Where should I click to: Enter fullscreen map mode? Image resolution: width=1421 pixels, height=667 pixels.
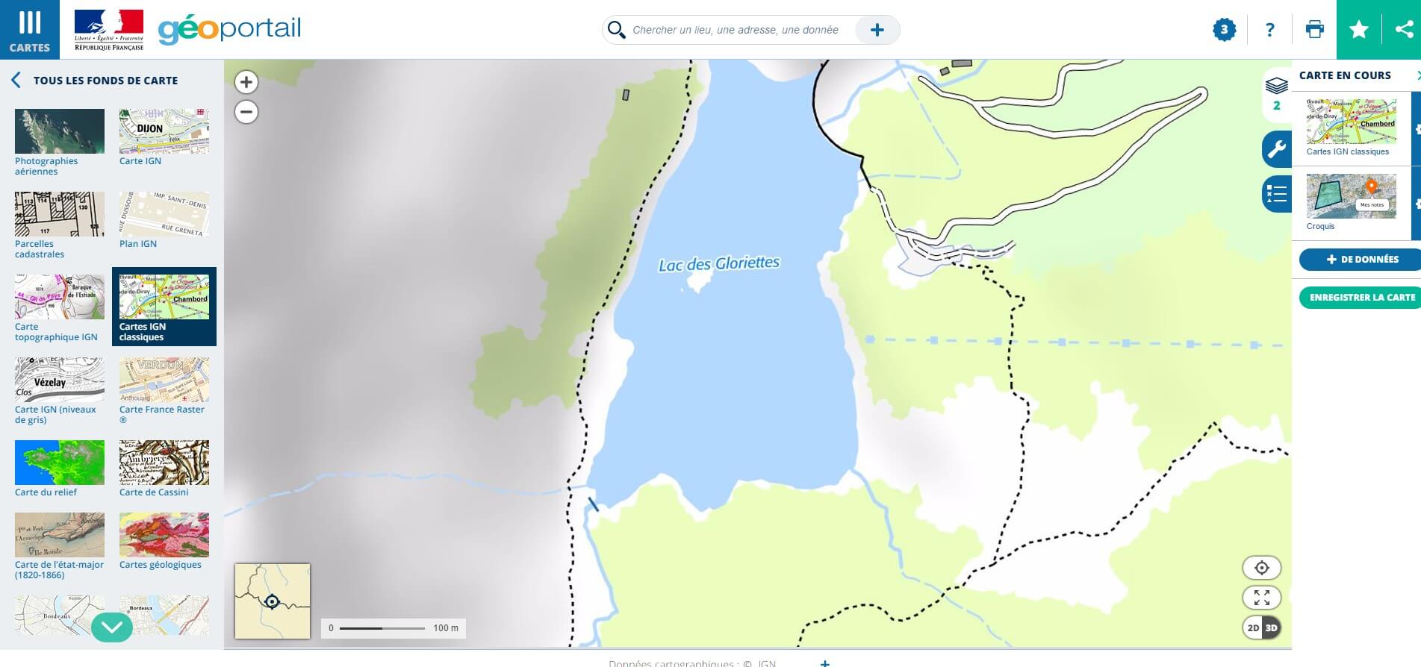coord(1261,598)
